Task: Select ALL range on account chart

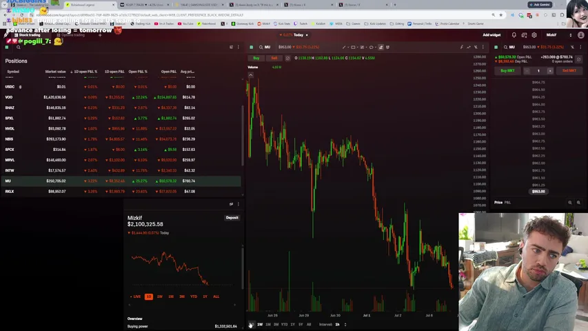Action: [216, 297]
